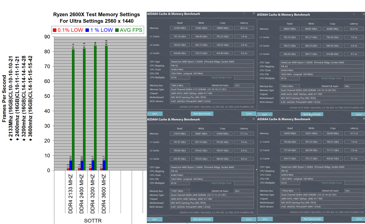Image resolution: width=365 pixels, height=224 pixels.
Task: Save results in the DDR4-2133 benchmark window
Action: (x=155, y=114)
